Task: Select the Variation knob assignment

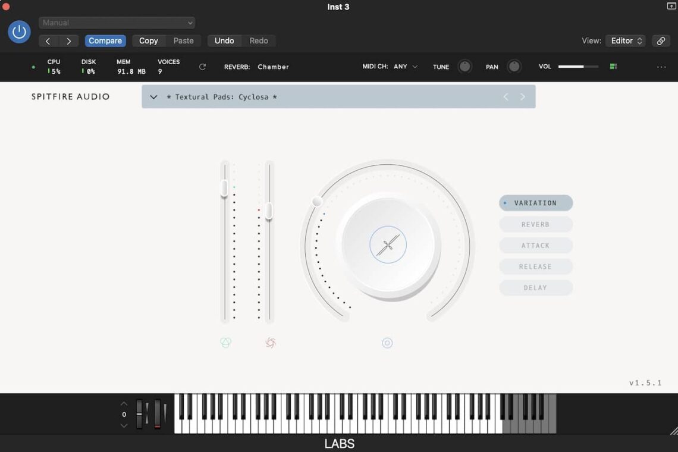Action: pos(535,203)
